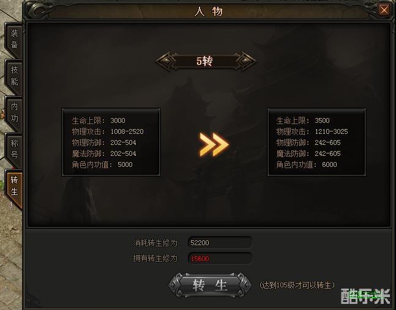Screen dimensions: 396x310
Task: Click the 物理攻击 1008-2520 stat line
Action: 108,131
